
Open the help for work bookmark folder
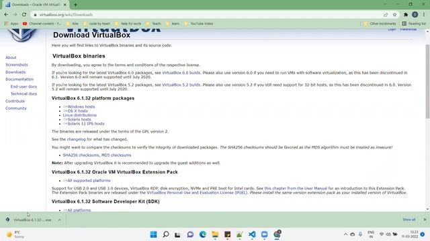(x=128, y=24)
